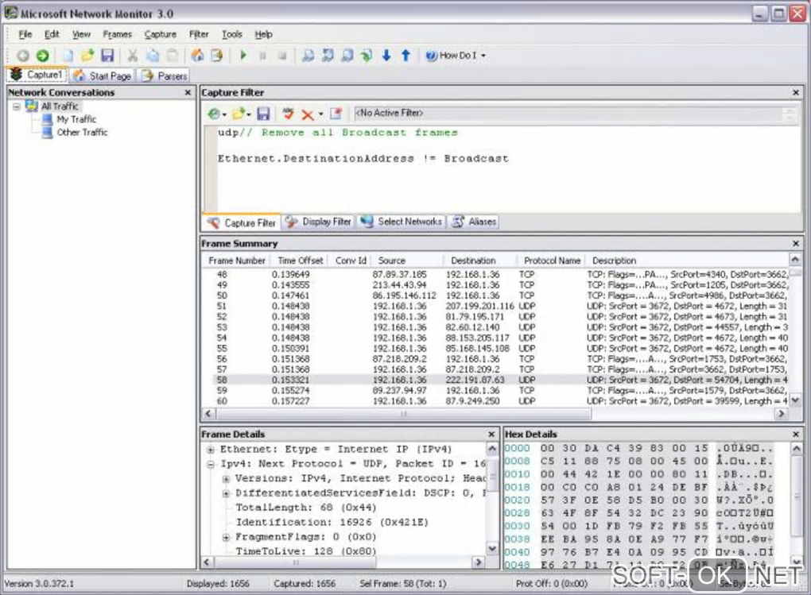Click the filter page edit icon
811x595 pixels.
point(336,114)
